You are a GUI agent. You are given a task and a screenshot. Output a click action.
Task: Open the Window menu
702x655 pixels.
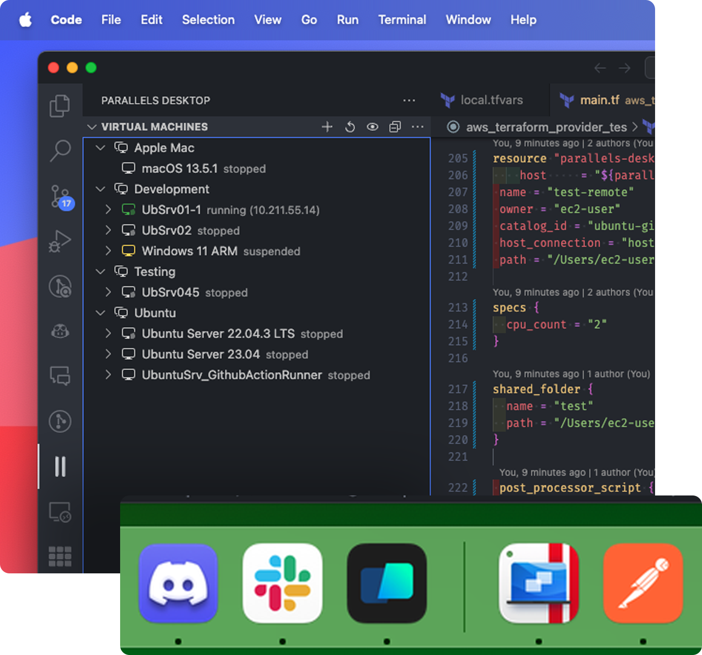[468, 20]
